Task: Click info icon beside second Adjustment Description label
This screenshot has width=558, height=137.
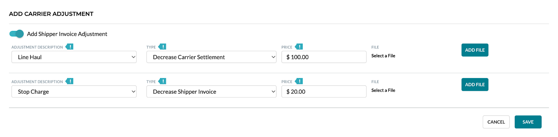Action: point(69,81)
